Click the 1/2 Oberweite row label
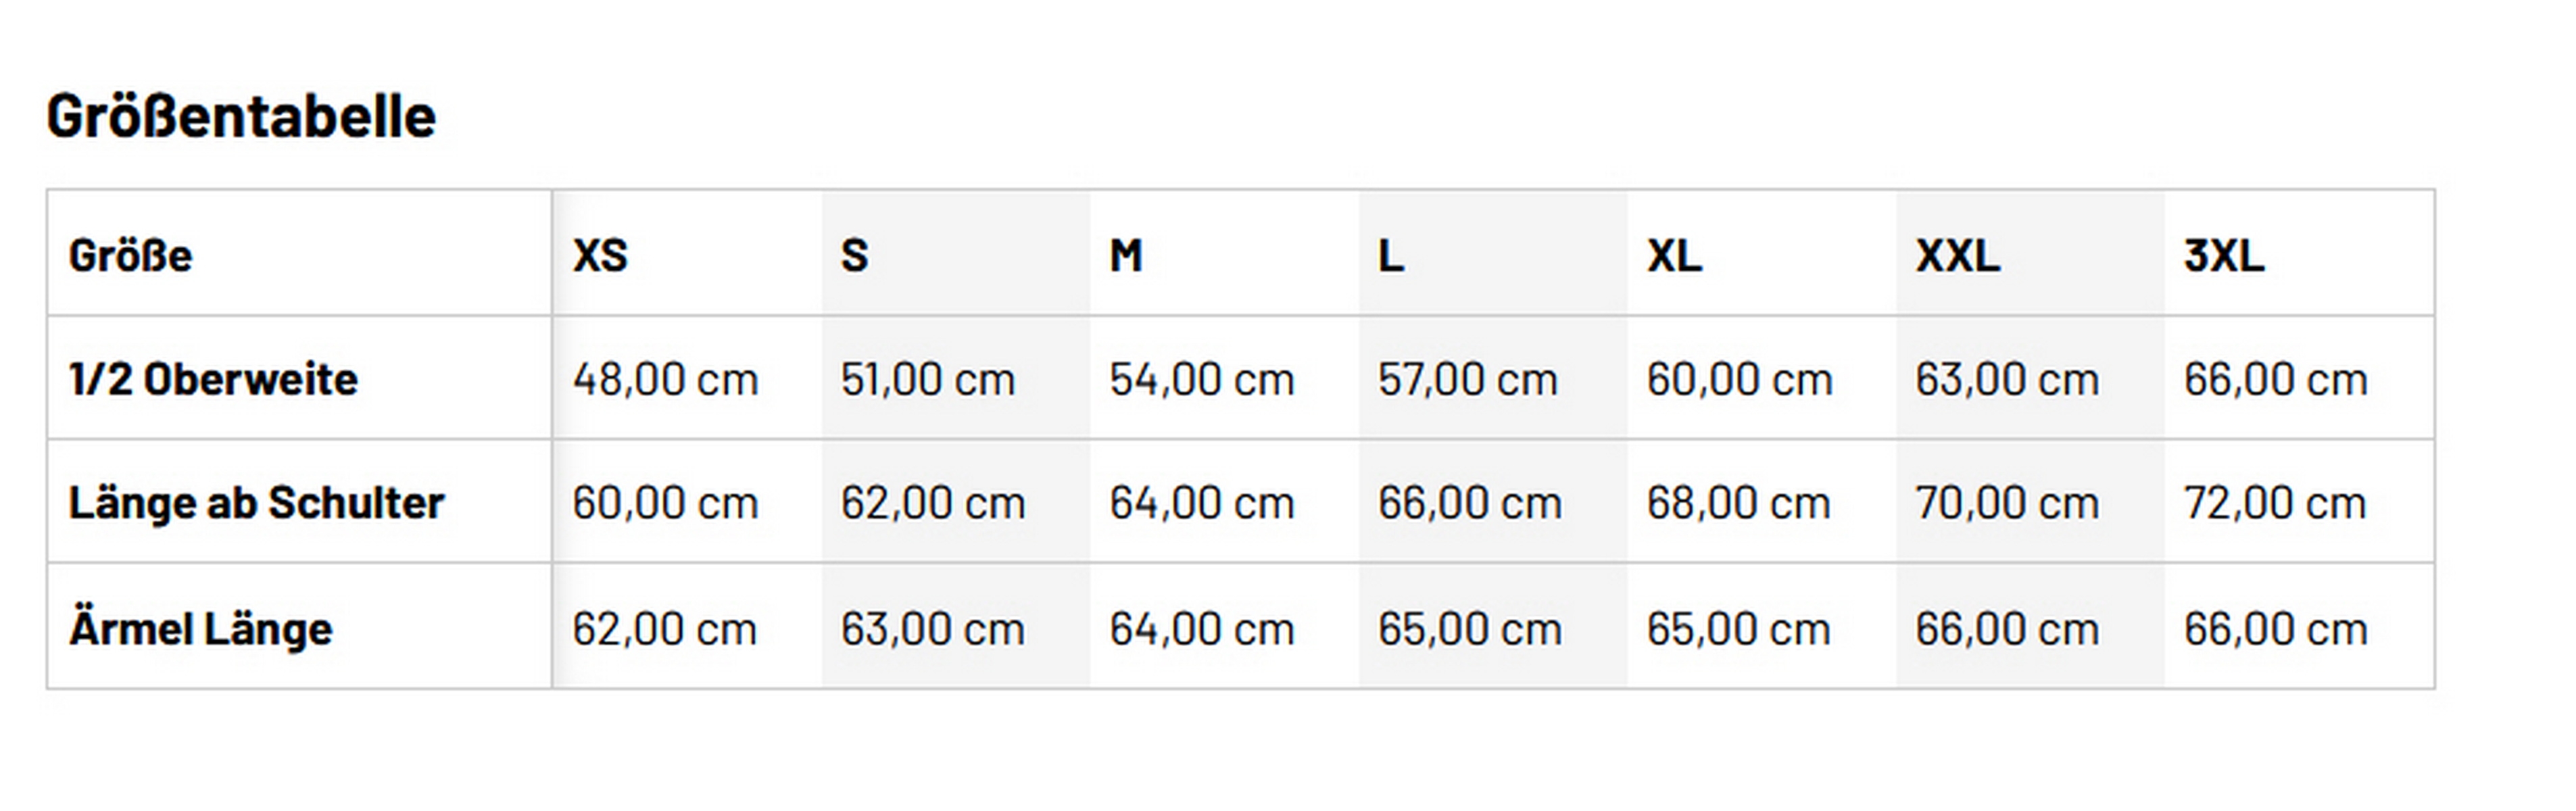Image resolution: width=2576 pixels, height=811 pixels. tap(213, 380)
